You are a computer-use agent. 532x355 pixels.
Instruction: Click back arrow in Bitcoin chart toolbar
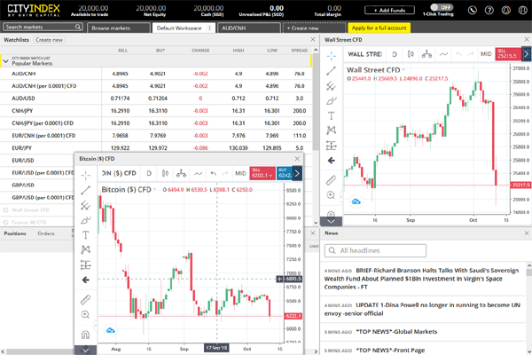[x=86, y=280]
